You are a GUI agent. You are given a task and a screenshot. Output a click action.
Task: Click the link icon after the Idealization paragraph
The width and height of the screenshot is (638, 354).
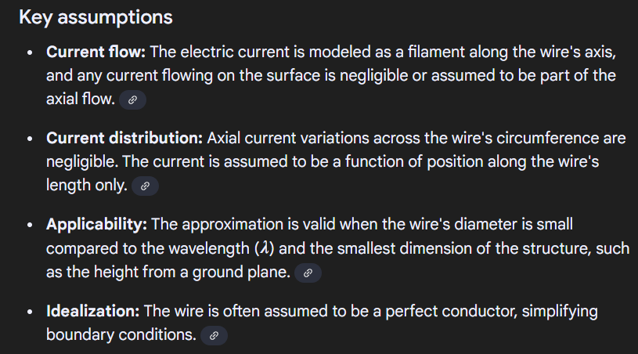click(214, 335)
